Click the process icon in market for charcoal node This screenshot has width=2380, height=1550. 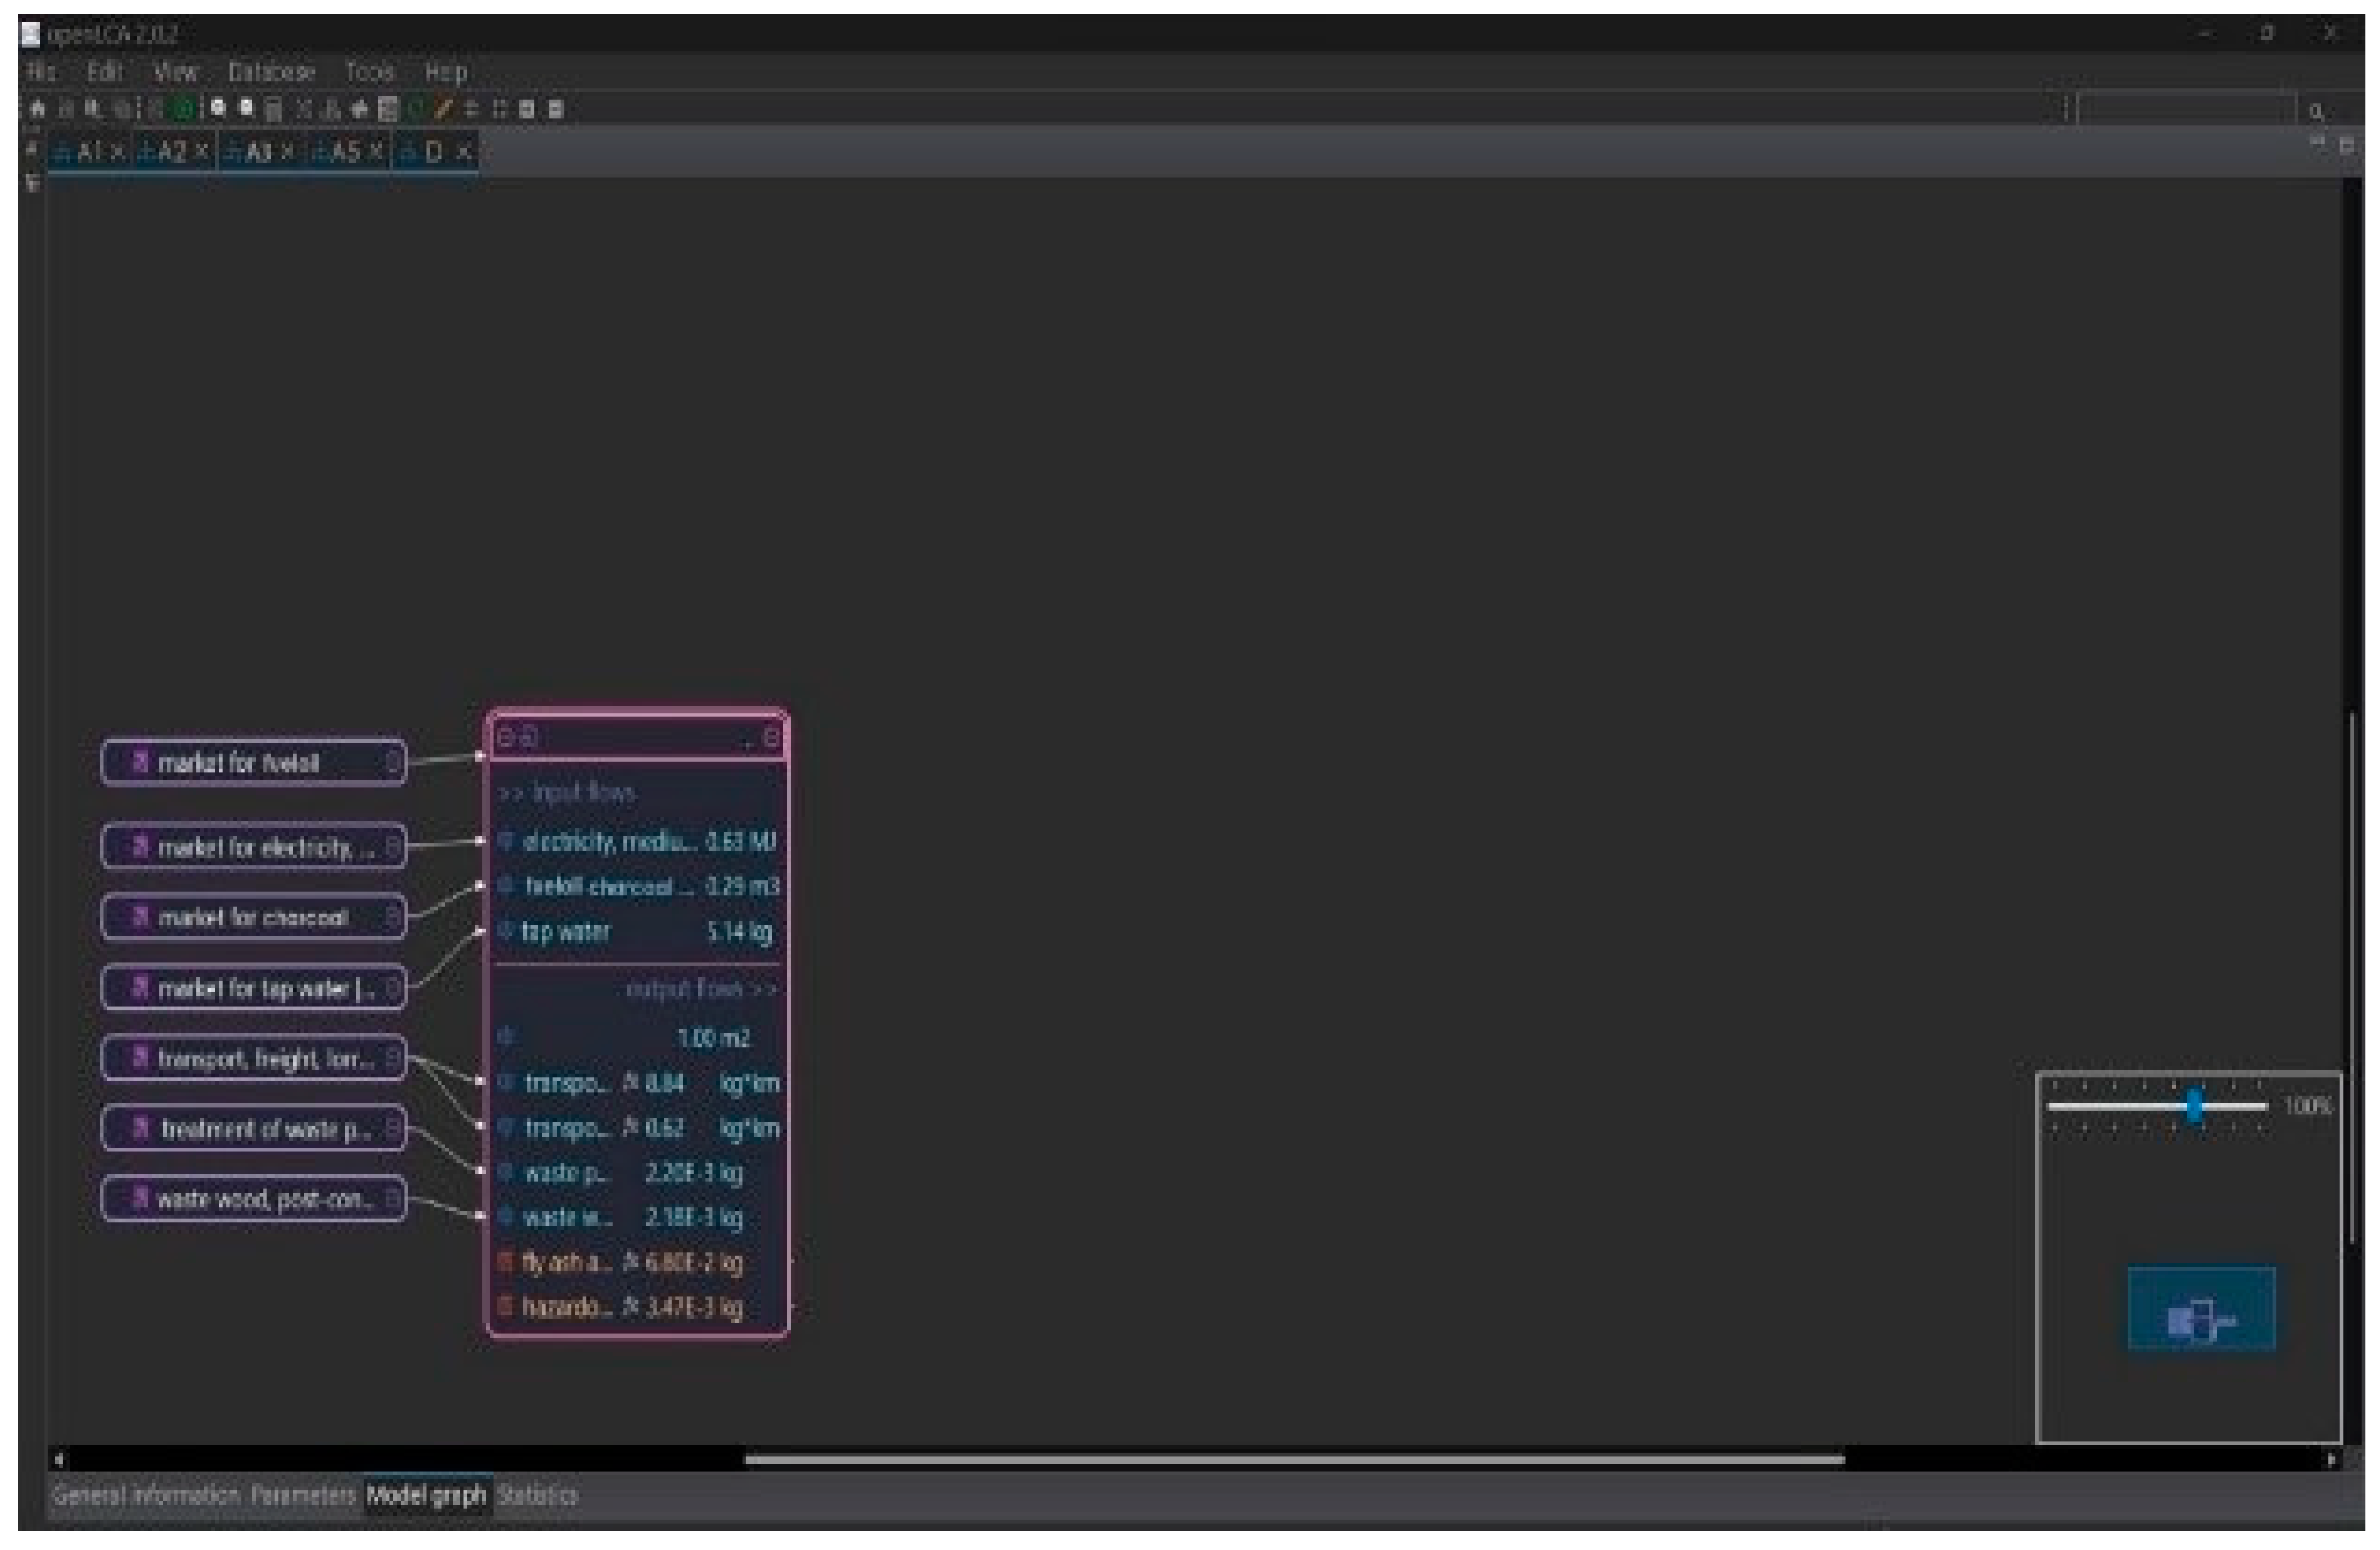141,916
